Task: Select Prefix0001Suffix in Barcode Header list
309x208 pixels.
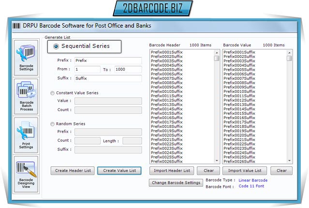Action: (x=167, y=52)
